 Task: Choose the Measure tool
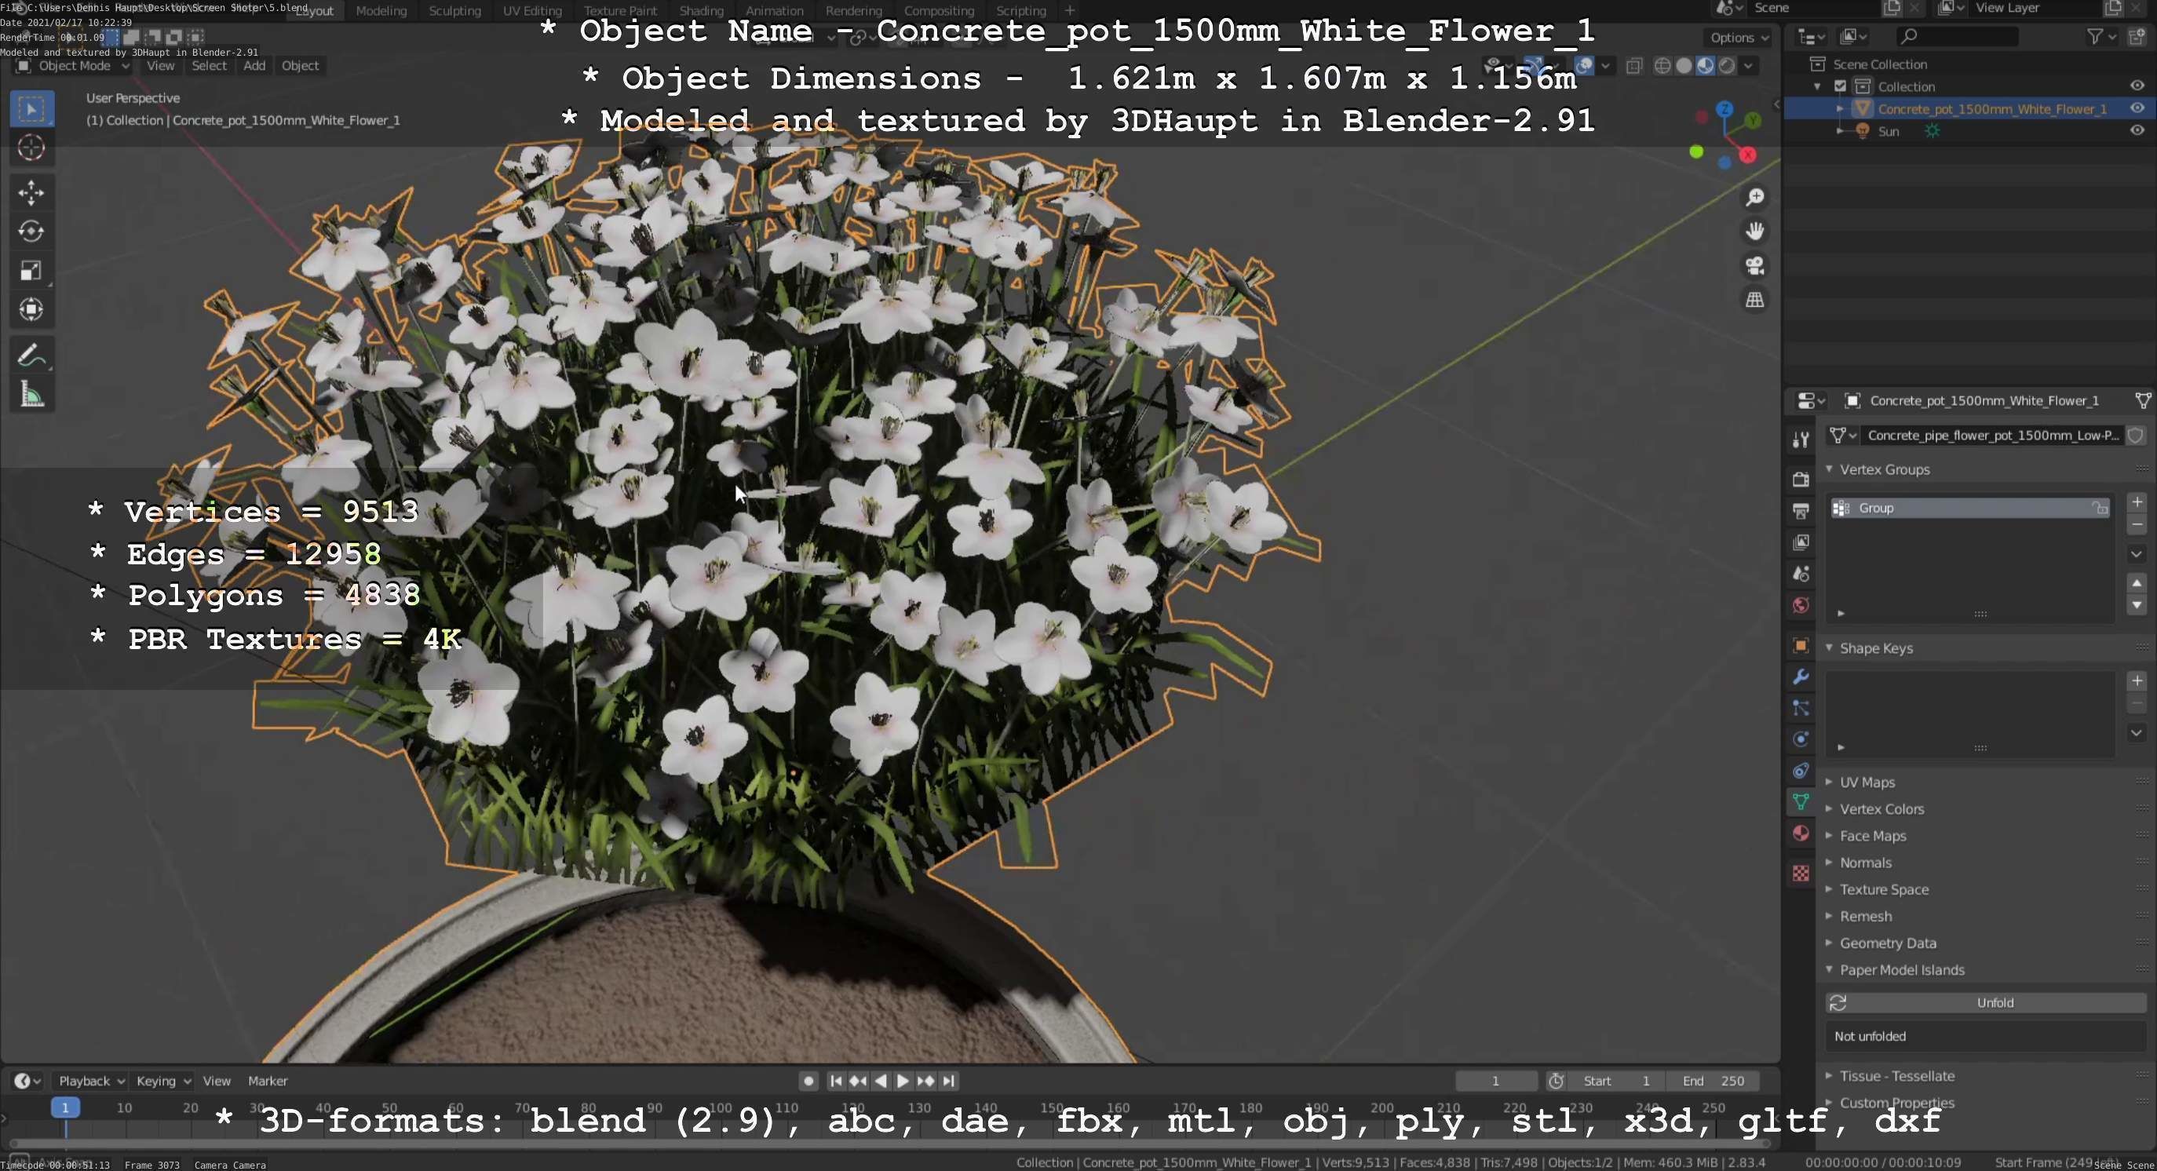tap(32, 394)
